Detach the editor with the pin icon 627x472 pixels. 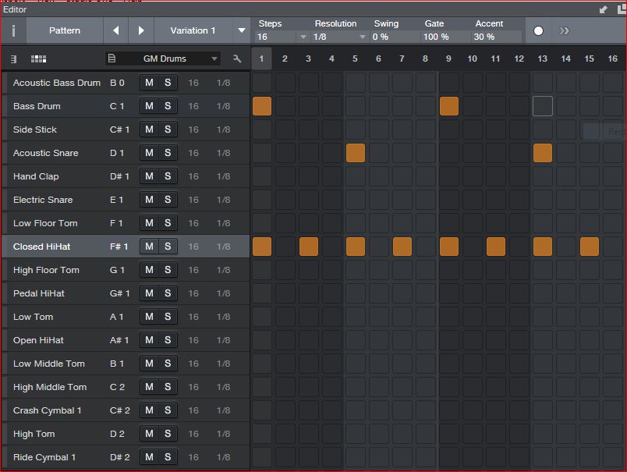click(603, 9)
